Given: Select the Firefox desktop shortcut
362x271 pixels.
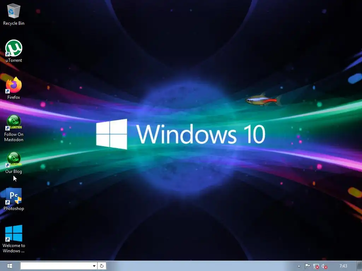Looking at the screenshot, I should (x=14, y=88).
